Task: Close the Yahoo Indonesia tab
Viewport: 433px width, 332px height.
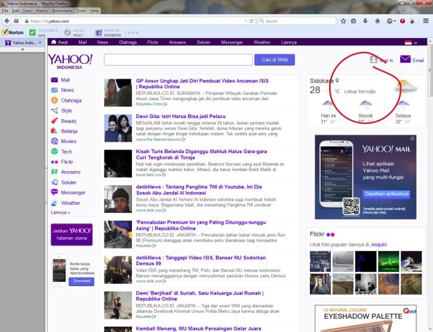Action: click(40, 42)
